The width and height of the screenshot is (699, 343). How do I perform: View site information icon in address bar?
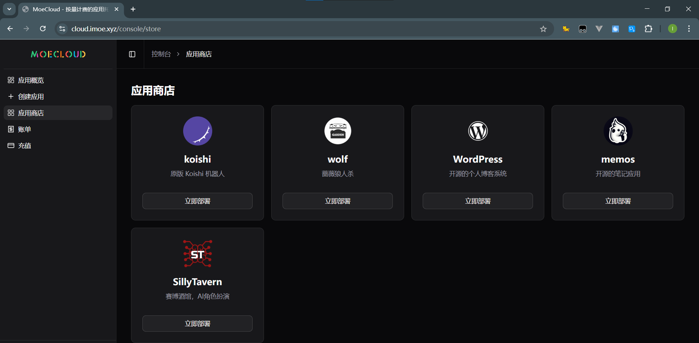pyautogui.click(x=62, y=29)
